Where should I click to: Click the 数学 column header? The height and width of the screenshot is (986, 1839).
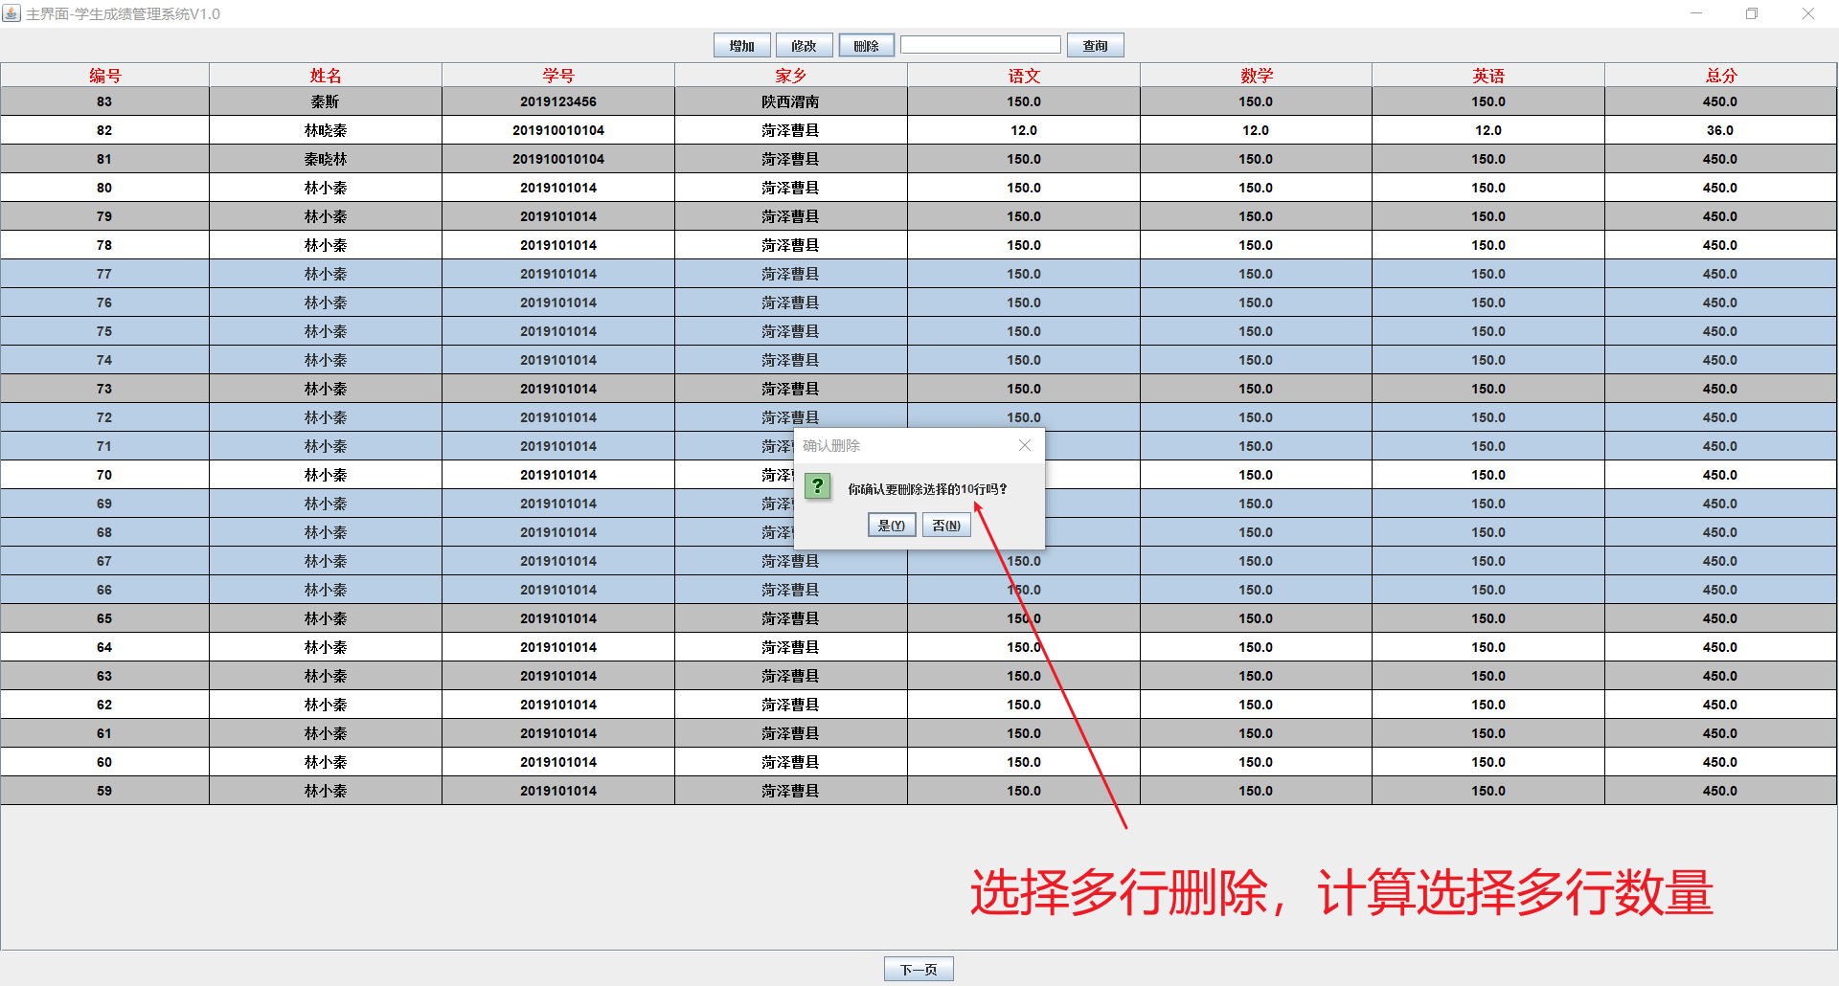1256,76
